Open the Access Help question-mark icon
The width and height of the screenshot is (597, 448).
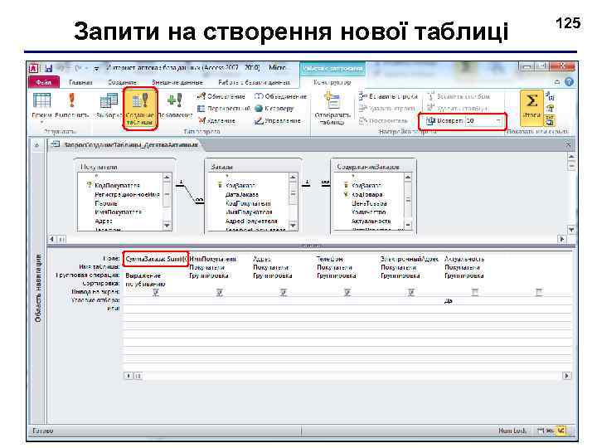coord(569,82)
